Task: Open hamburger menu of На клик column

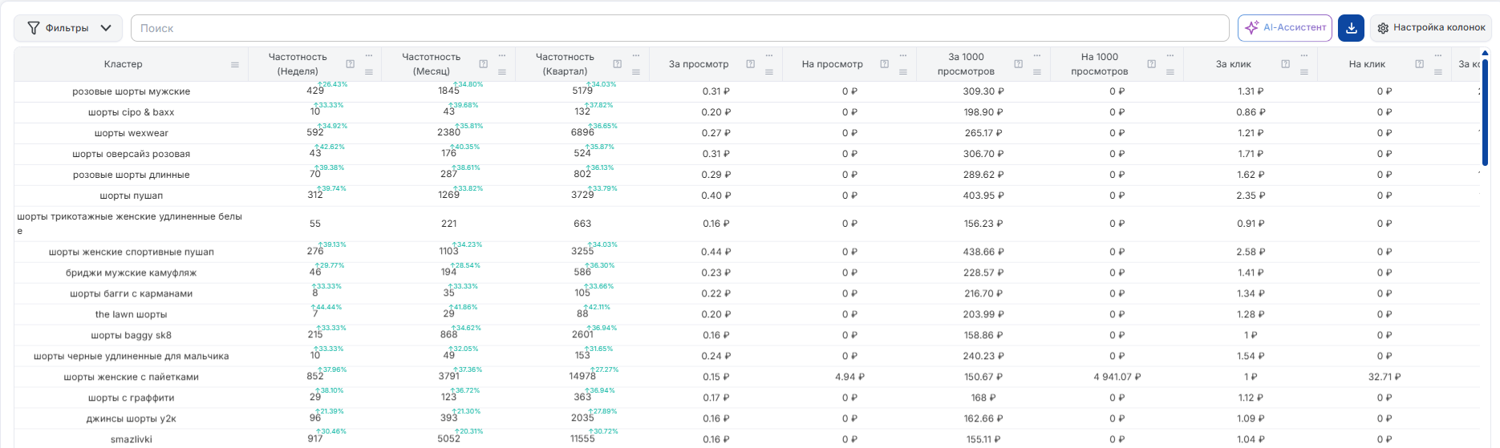Action: 1438,72
